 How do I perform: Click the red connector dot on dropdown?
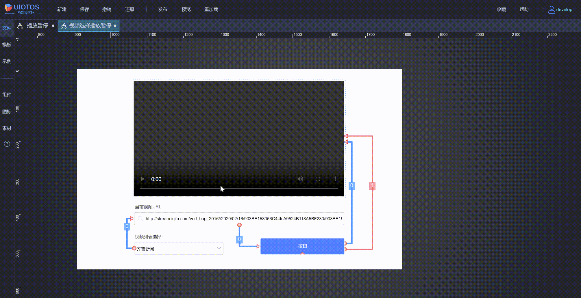pos(134,248)
